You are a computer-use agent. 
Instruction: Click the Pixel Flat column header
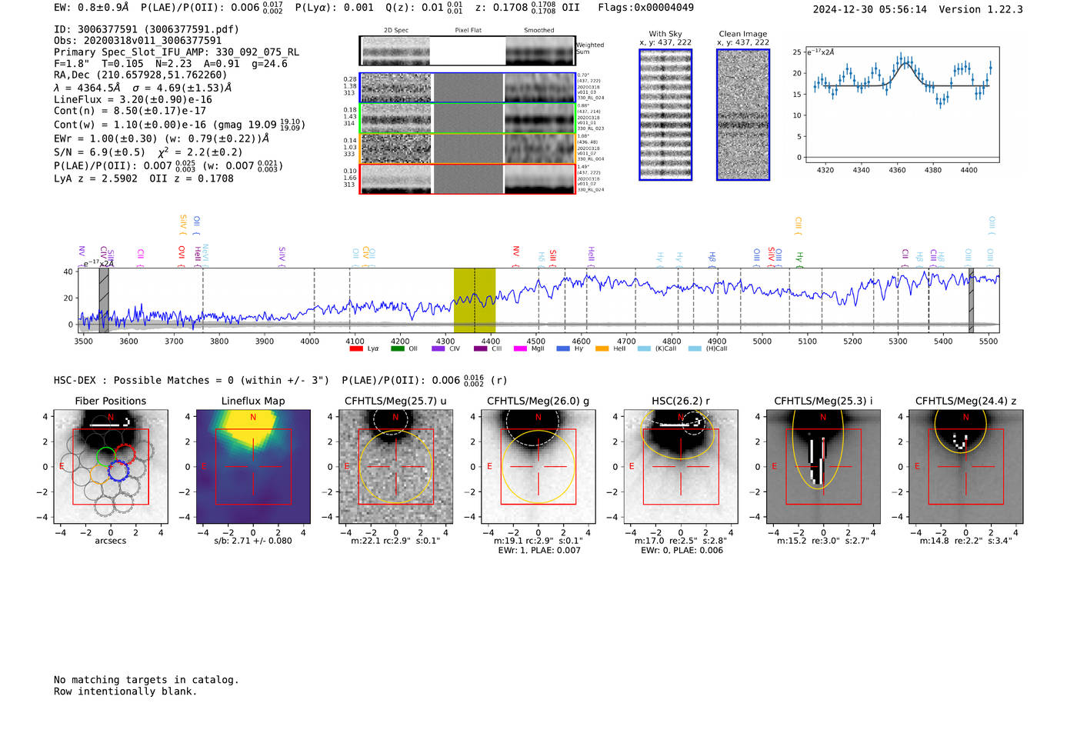coord(468,31)
